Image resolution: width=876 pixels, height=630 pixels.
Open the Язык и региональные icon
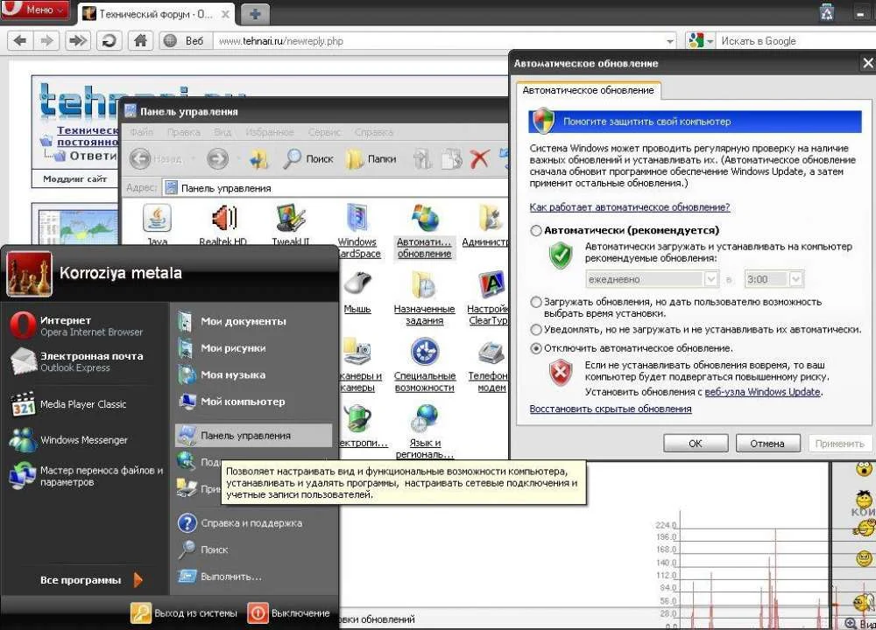pos(425,430)
